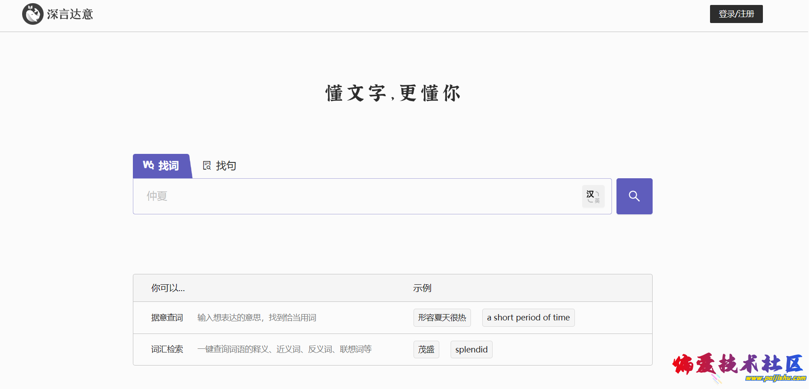809x389 pixels.
Task: Open the www.paijishu.com watermark link
Action: [775, 378]
